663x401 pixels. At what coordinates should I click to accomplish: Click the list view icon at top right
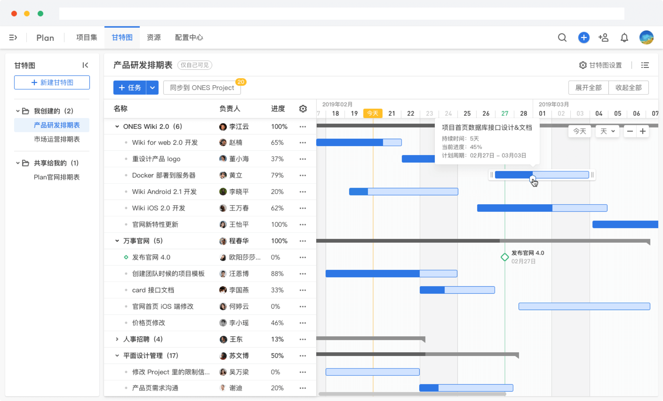pyautogui.click(x=645, y=65)
